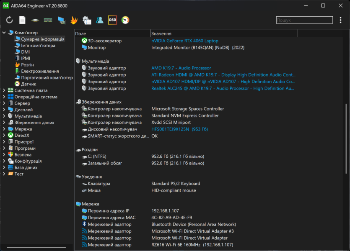The height and width of the screenshot is (251, 350).
Task: Maximize the AIDA64 Engineer window
Action: tap(323, 5)
